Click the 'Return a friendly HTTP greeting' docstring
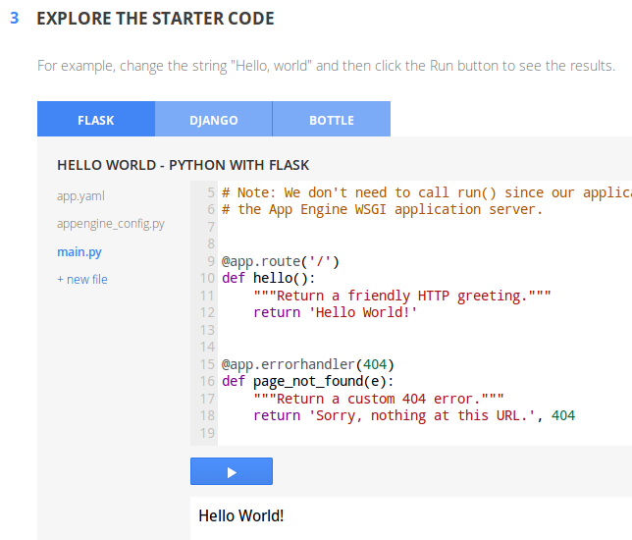 pyautogui.click(x=402, y=296)
